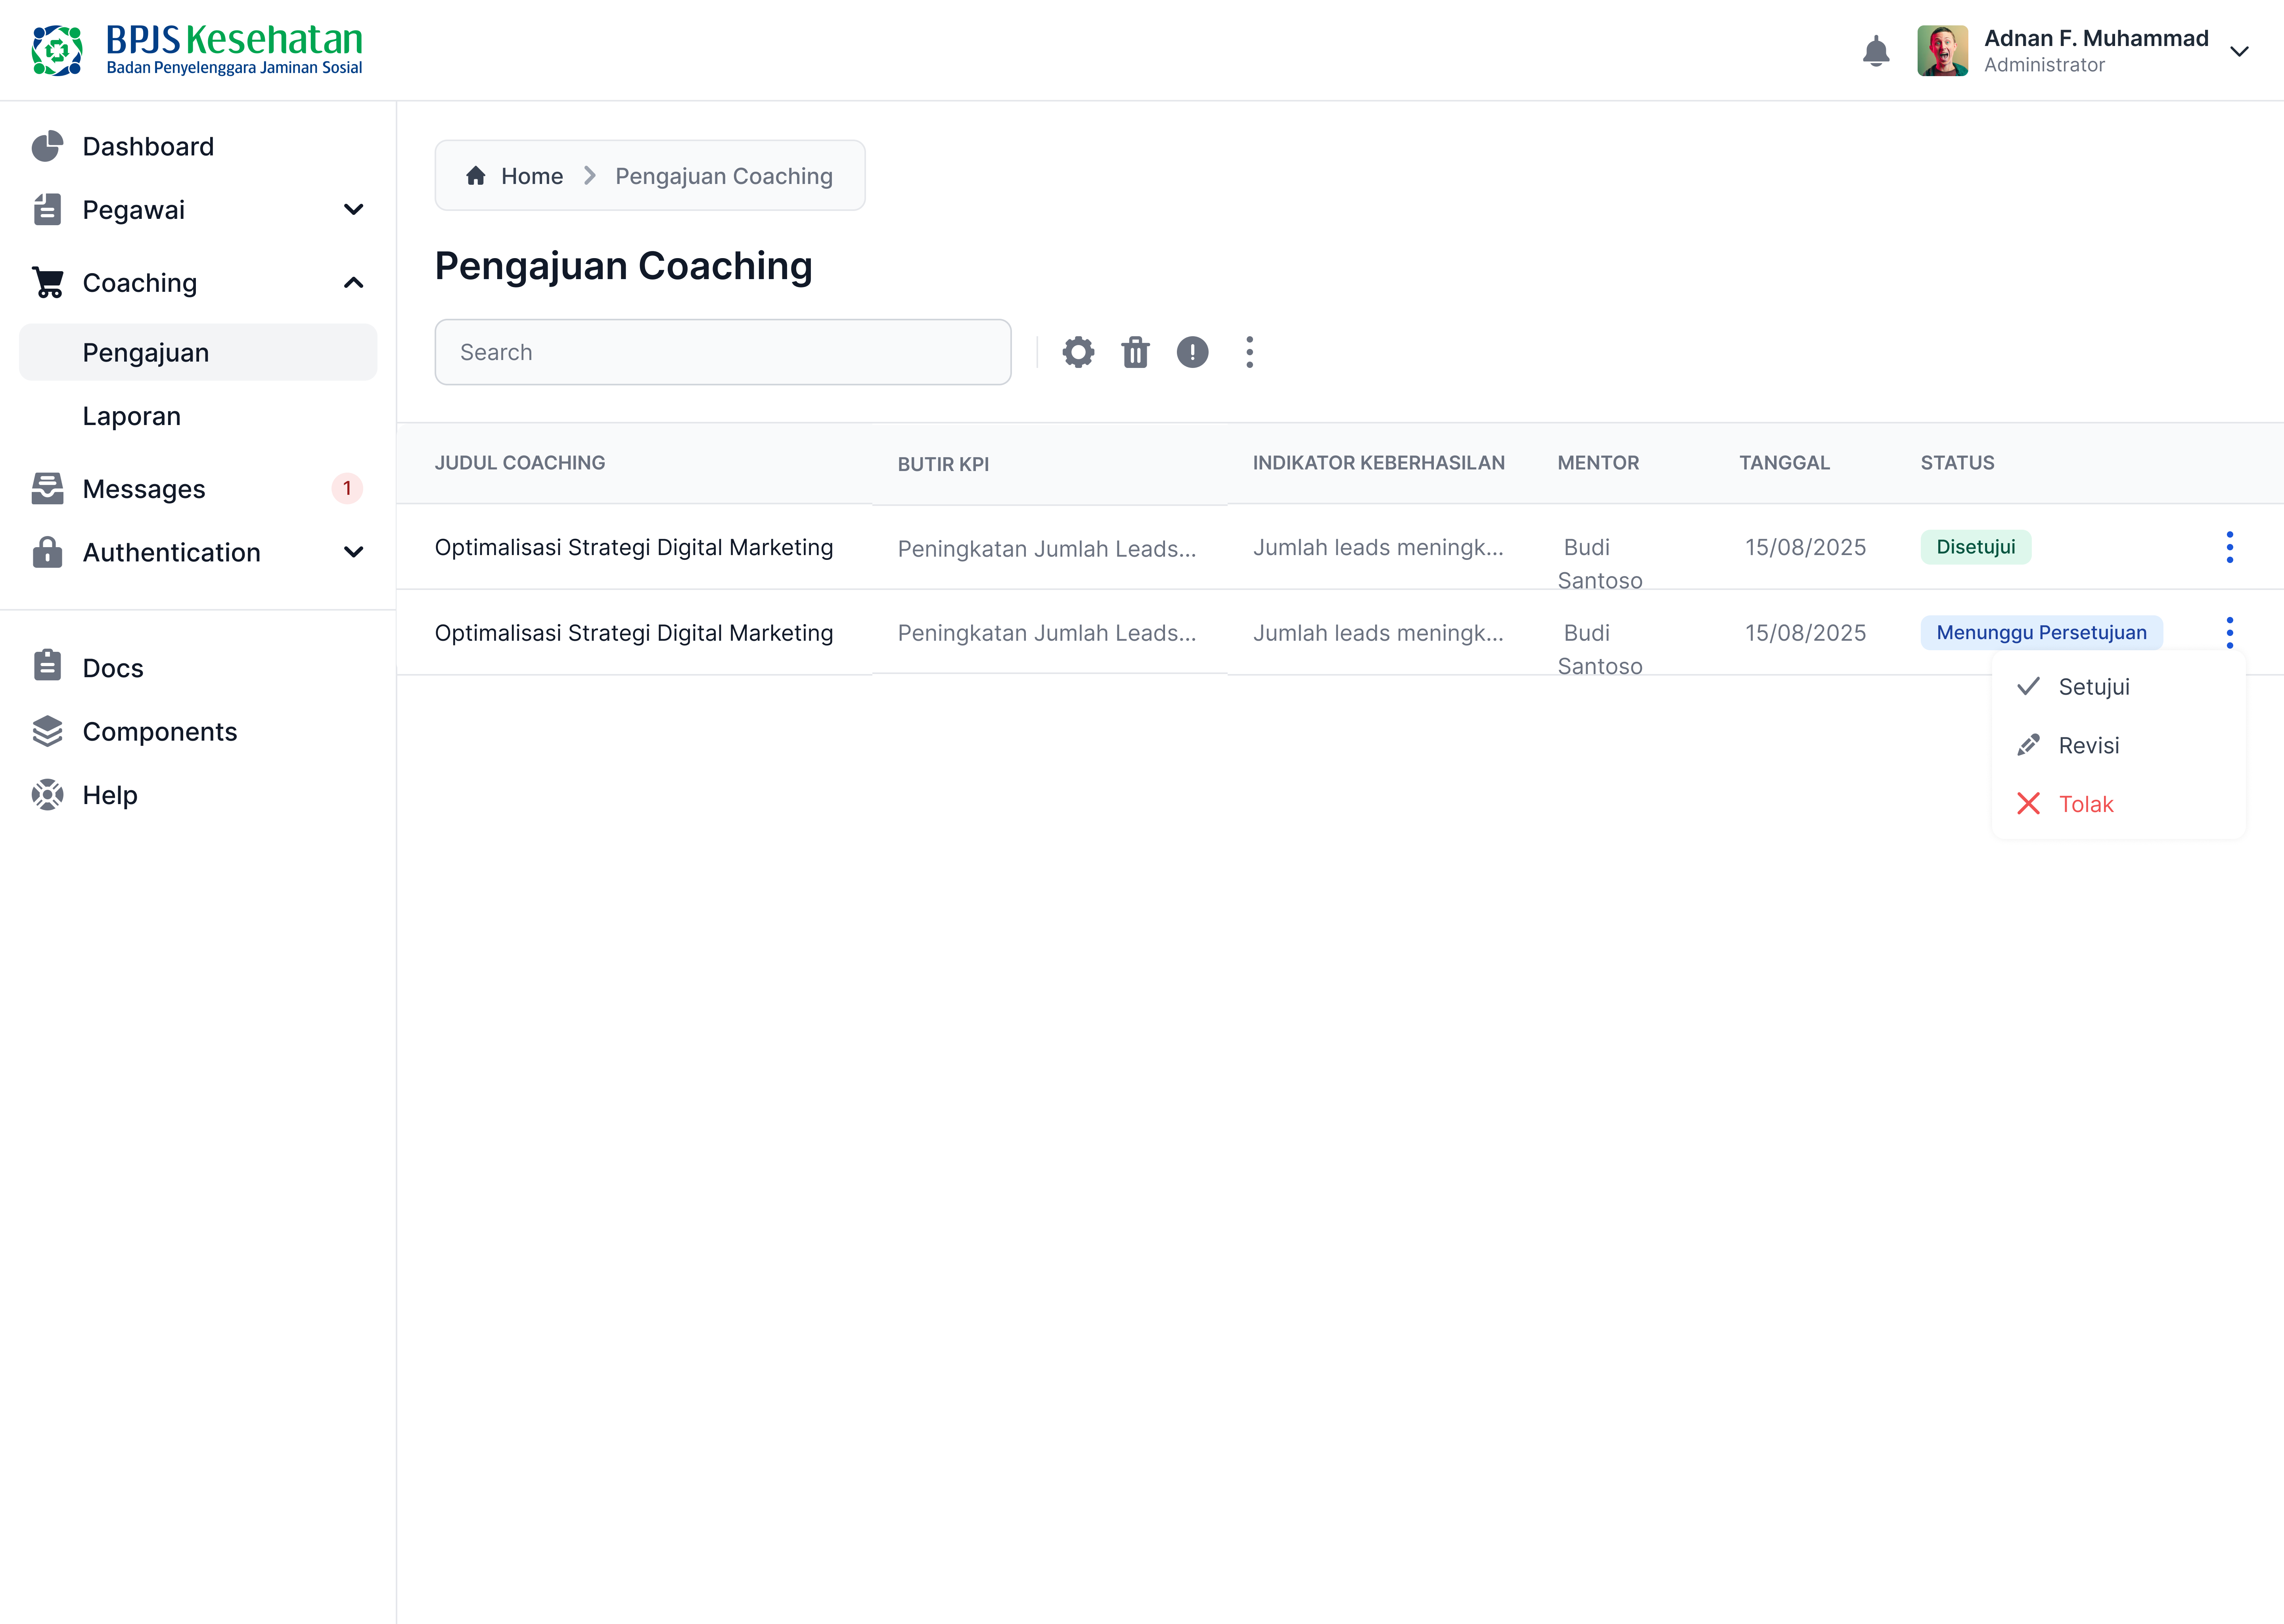Click the Messages inbox icon
2284x1624 pixels.
coord(47,488)
